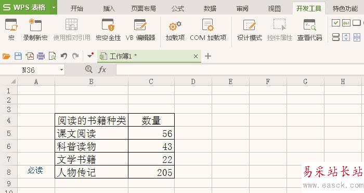Viewport: 364px width, 193px height.
Task: Export to PDF icon
Action: [30, 56]
